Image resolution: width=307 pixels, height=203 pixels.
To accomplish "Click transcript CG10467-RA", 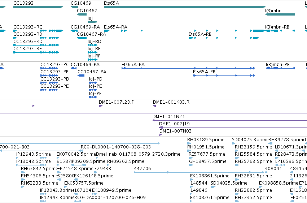I will (x=82, y=38).
